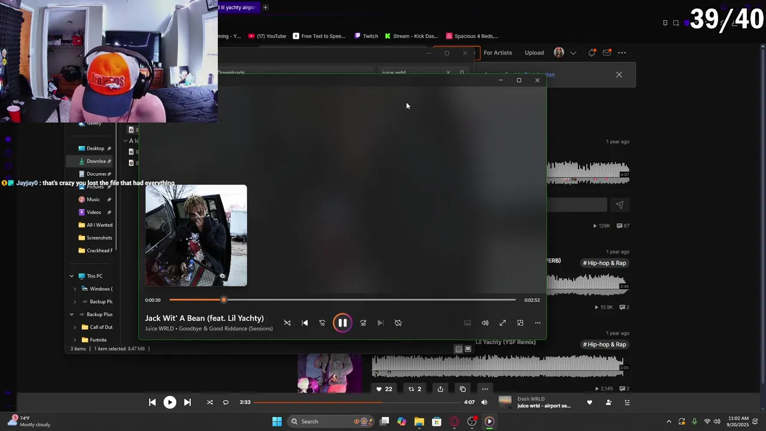Open the Windows Start menu
766x431 pixels.
click(x=277, y=421)
